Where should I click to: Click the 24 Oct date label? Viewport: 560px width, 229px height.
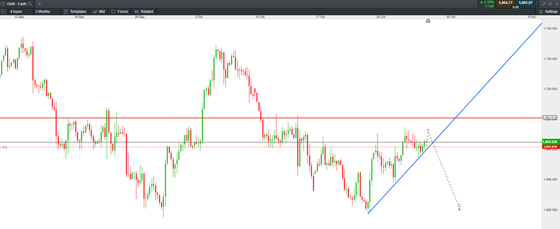tap(381, 17)
